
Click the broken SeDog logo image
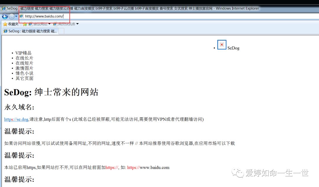[x=222, y=45]
